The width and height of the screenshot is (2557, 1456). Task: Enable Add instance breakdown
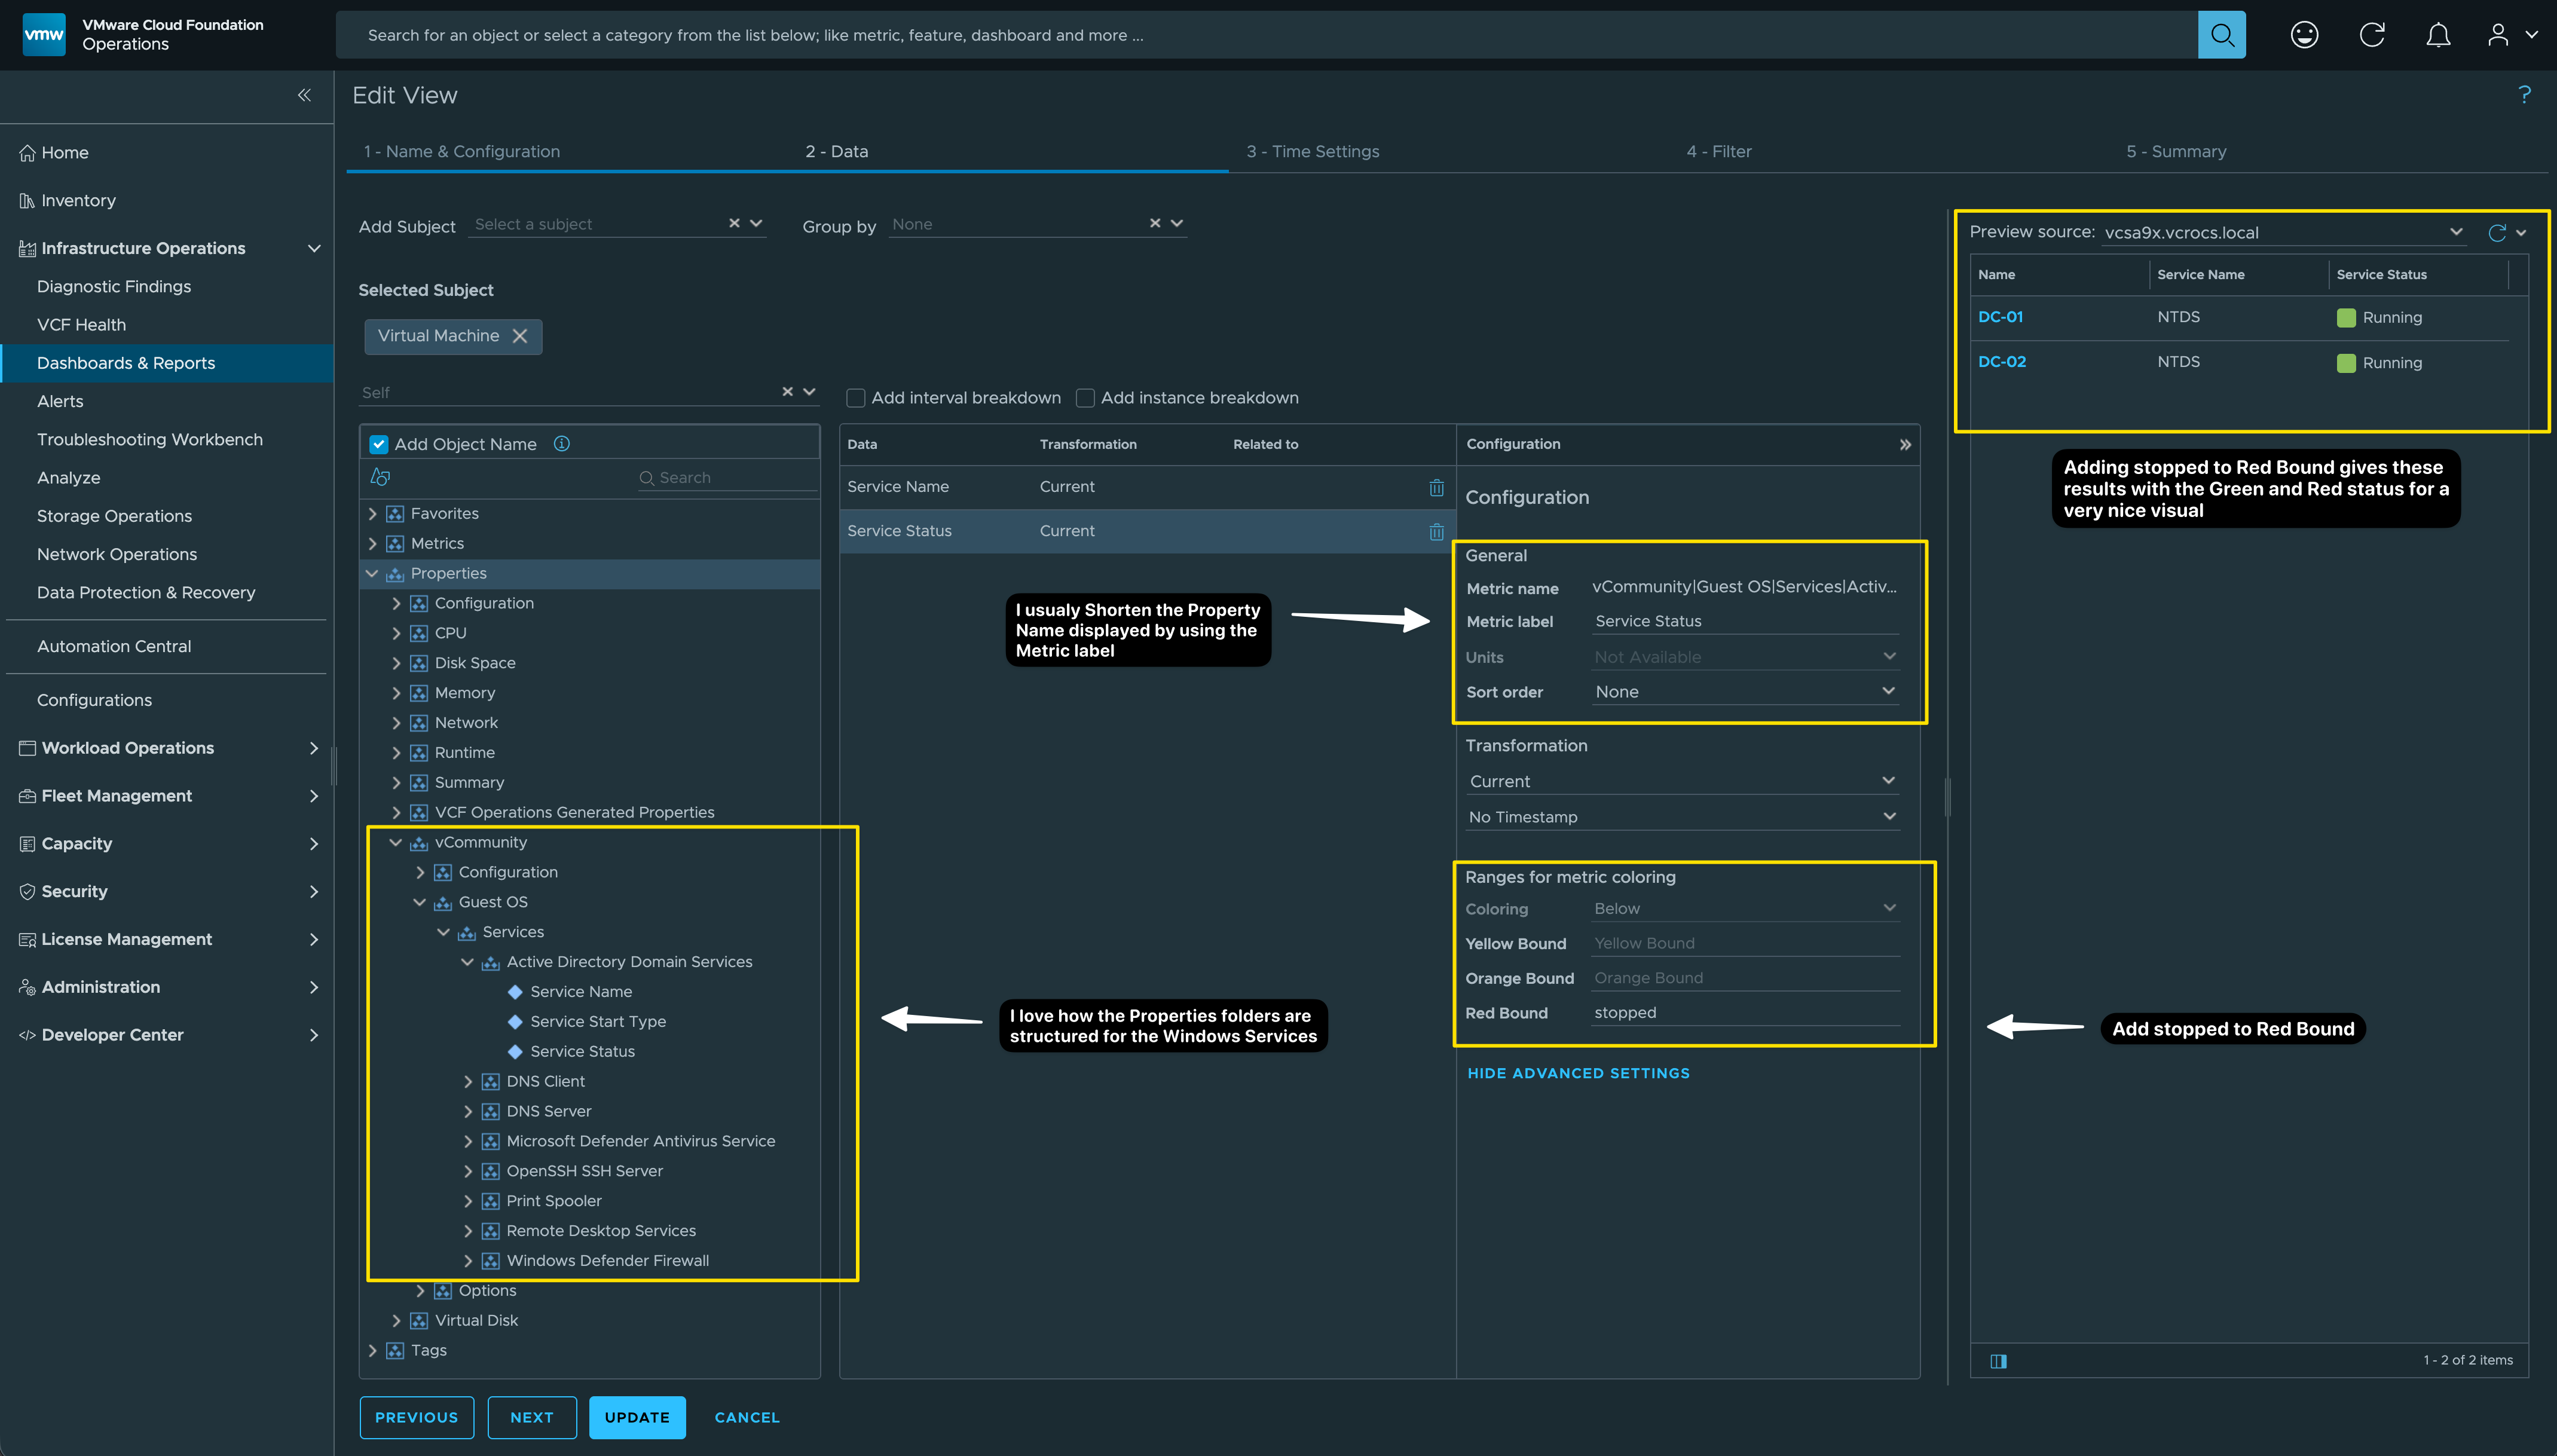click(1085, 398)
